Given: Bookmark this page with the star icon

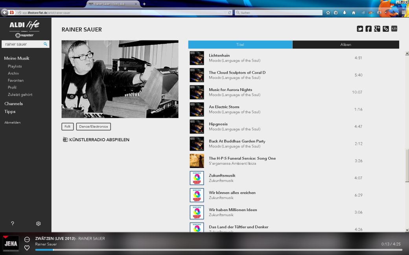Looking at the screenshot, I should point(328,13).
